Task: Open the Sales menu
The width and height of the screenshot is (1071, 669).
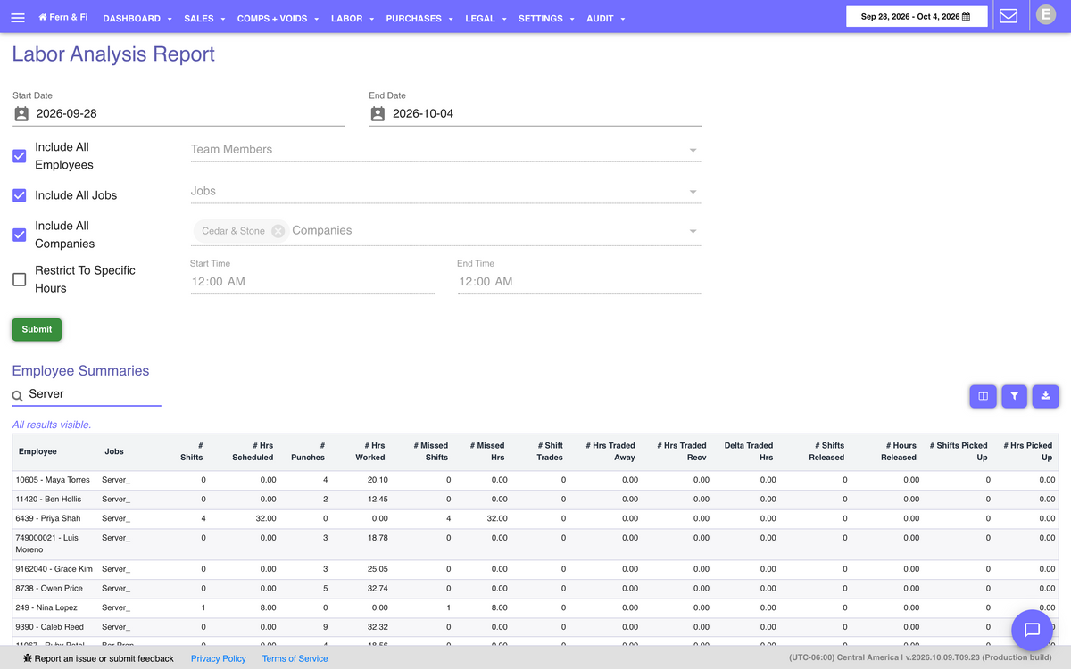Action: [x=204, y=18]
